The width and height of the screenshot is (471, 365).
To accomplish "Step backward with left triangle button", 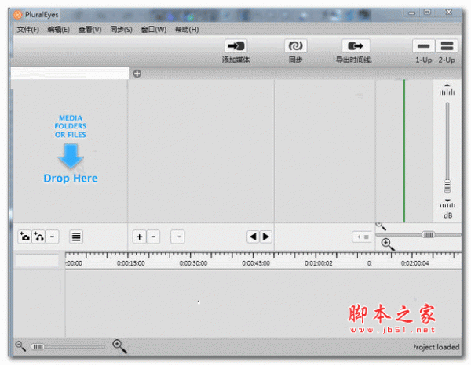I will pos(253,237).
